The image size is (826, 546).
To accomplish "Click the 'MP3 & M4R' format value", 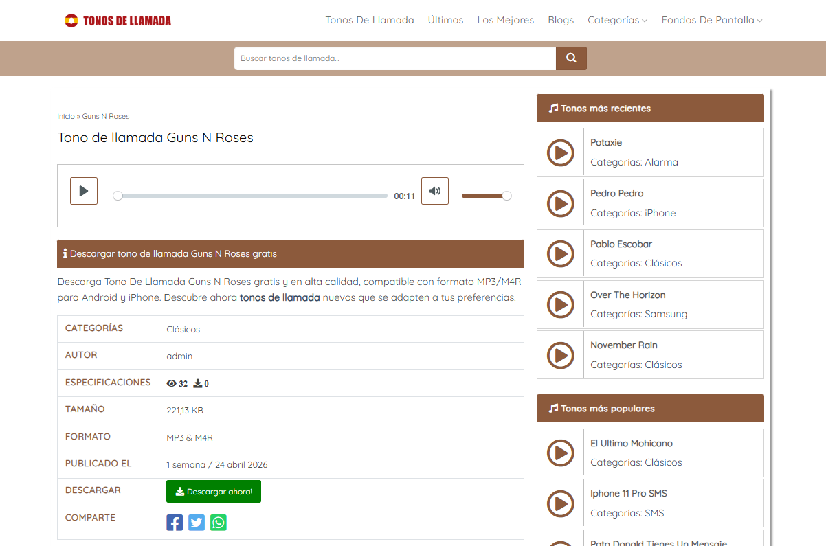I will [x=190, y=437].
